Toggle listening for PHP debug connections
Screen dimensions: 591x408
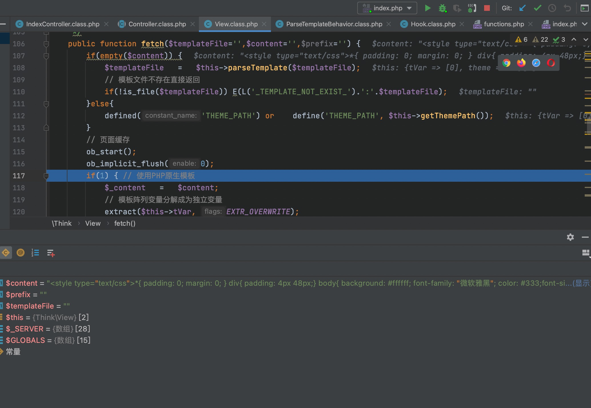click(472, 8)
